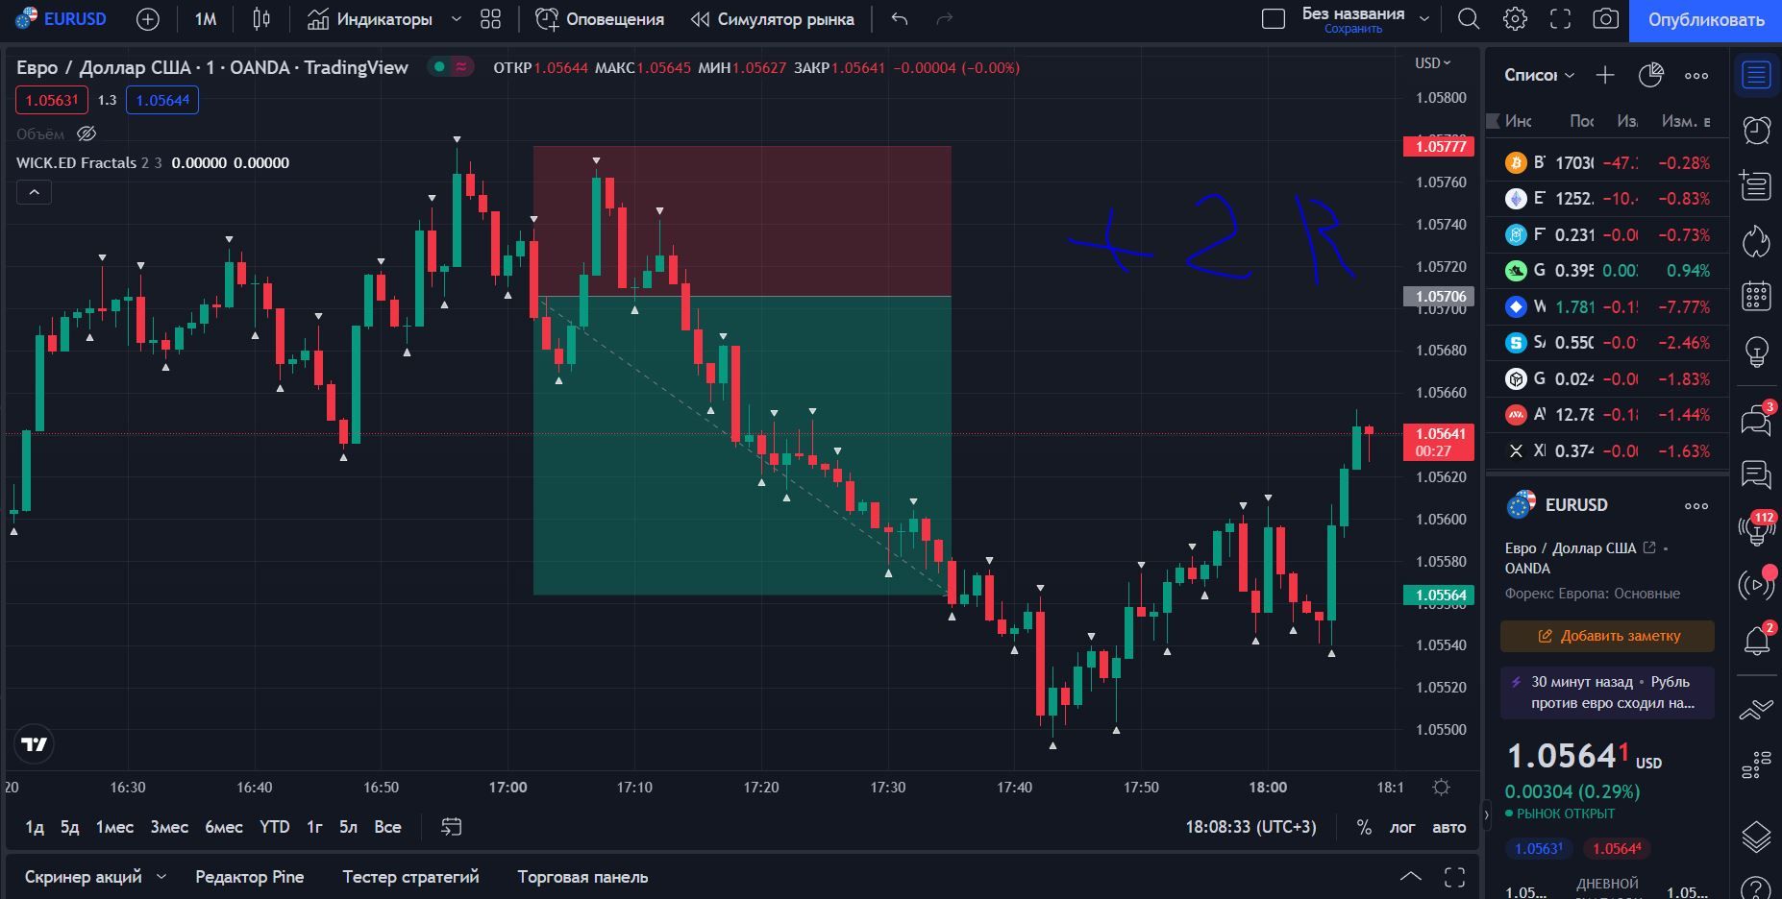Collapse the right sidebar arrow
This screenshot has width=1782, height=899.
1486,815
